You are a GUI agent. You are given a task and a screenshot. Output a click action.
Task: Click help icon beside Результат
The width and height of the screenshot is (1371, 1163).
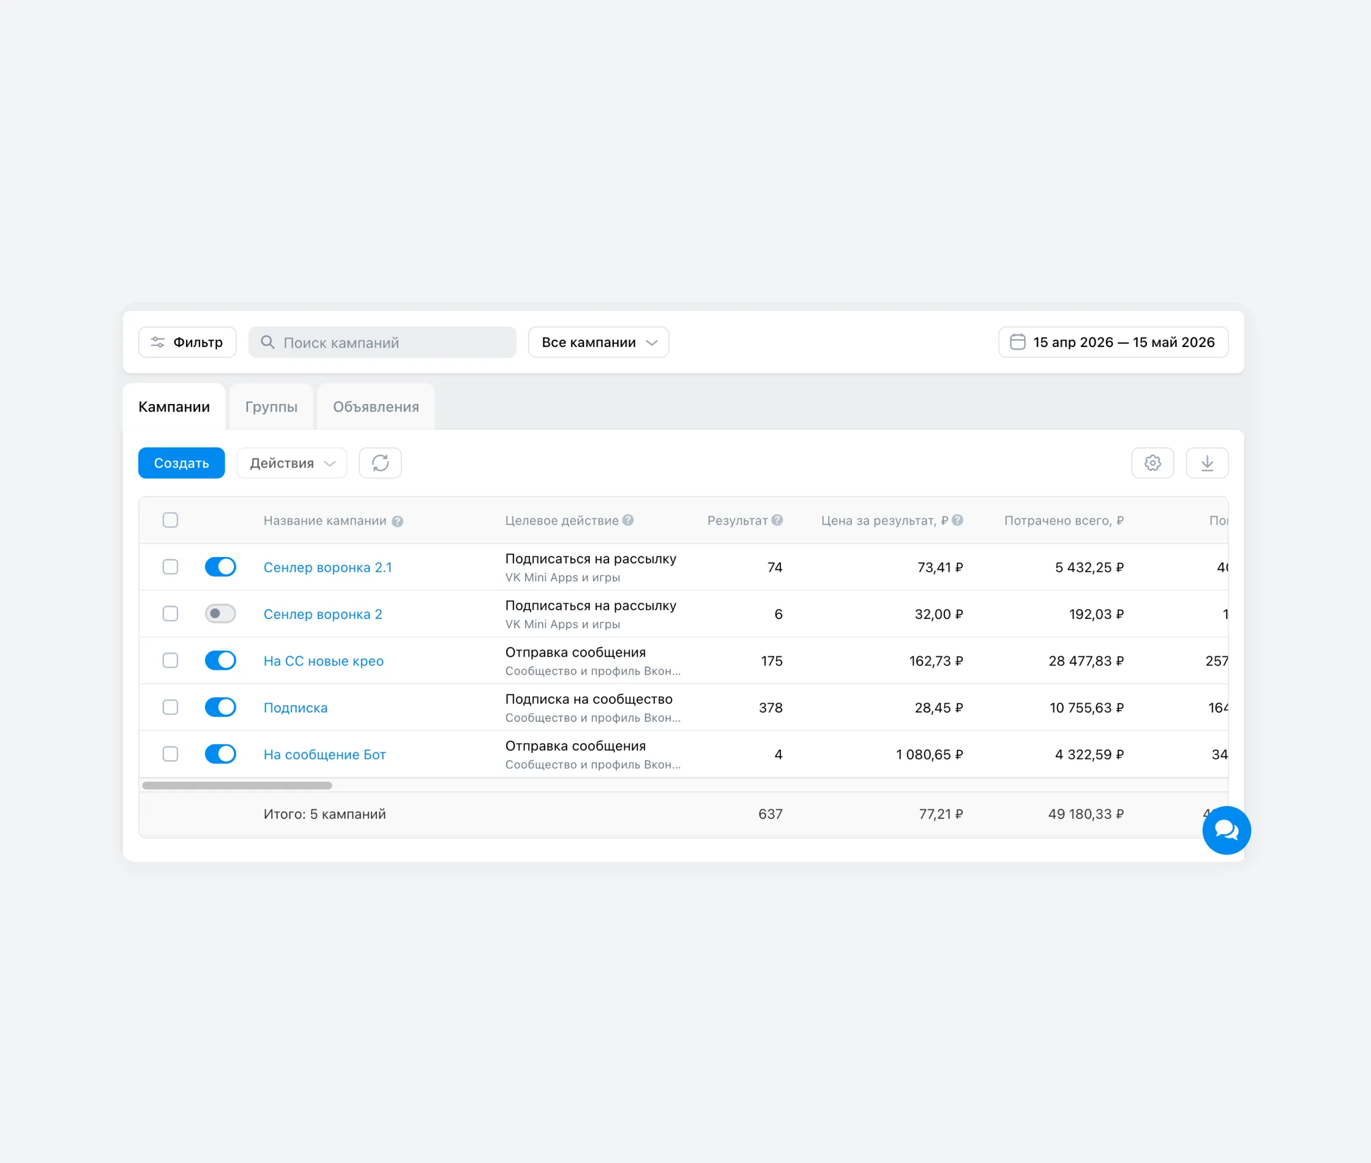point(777,520)
